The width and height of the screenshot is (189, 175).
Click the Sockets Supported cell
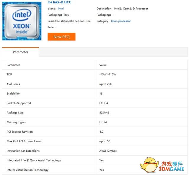pos(48,103)
